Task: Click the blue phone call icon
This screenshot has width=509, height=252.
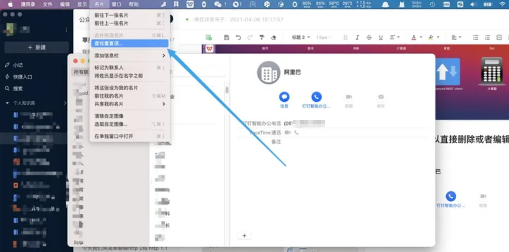Action: [316, 97]
